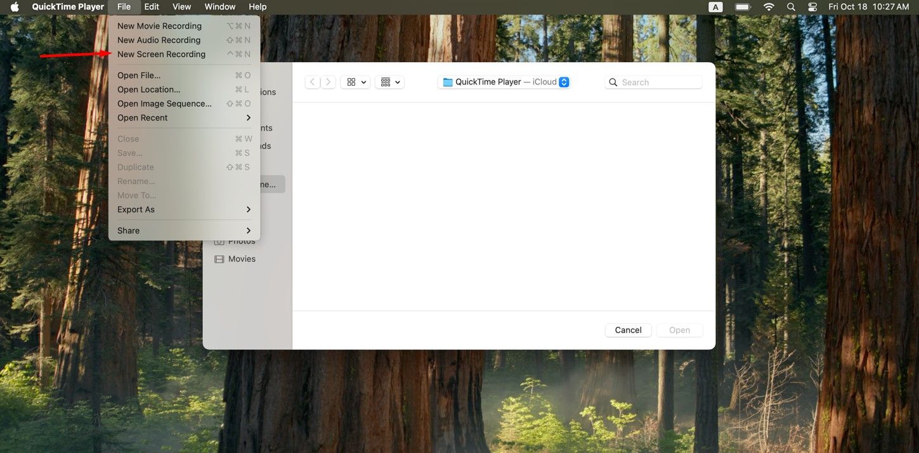This screenshot has height=453, width=919.
Task: Select Photos in the dialog sidebar
Action: (x=242, y=240)
